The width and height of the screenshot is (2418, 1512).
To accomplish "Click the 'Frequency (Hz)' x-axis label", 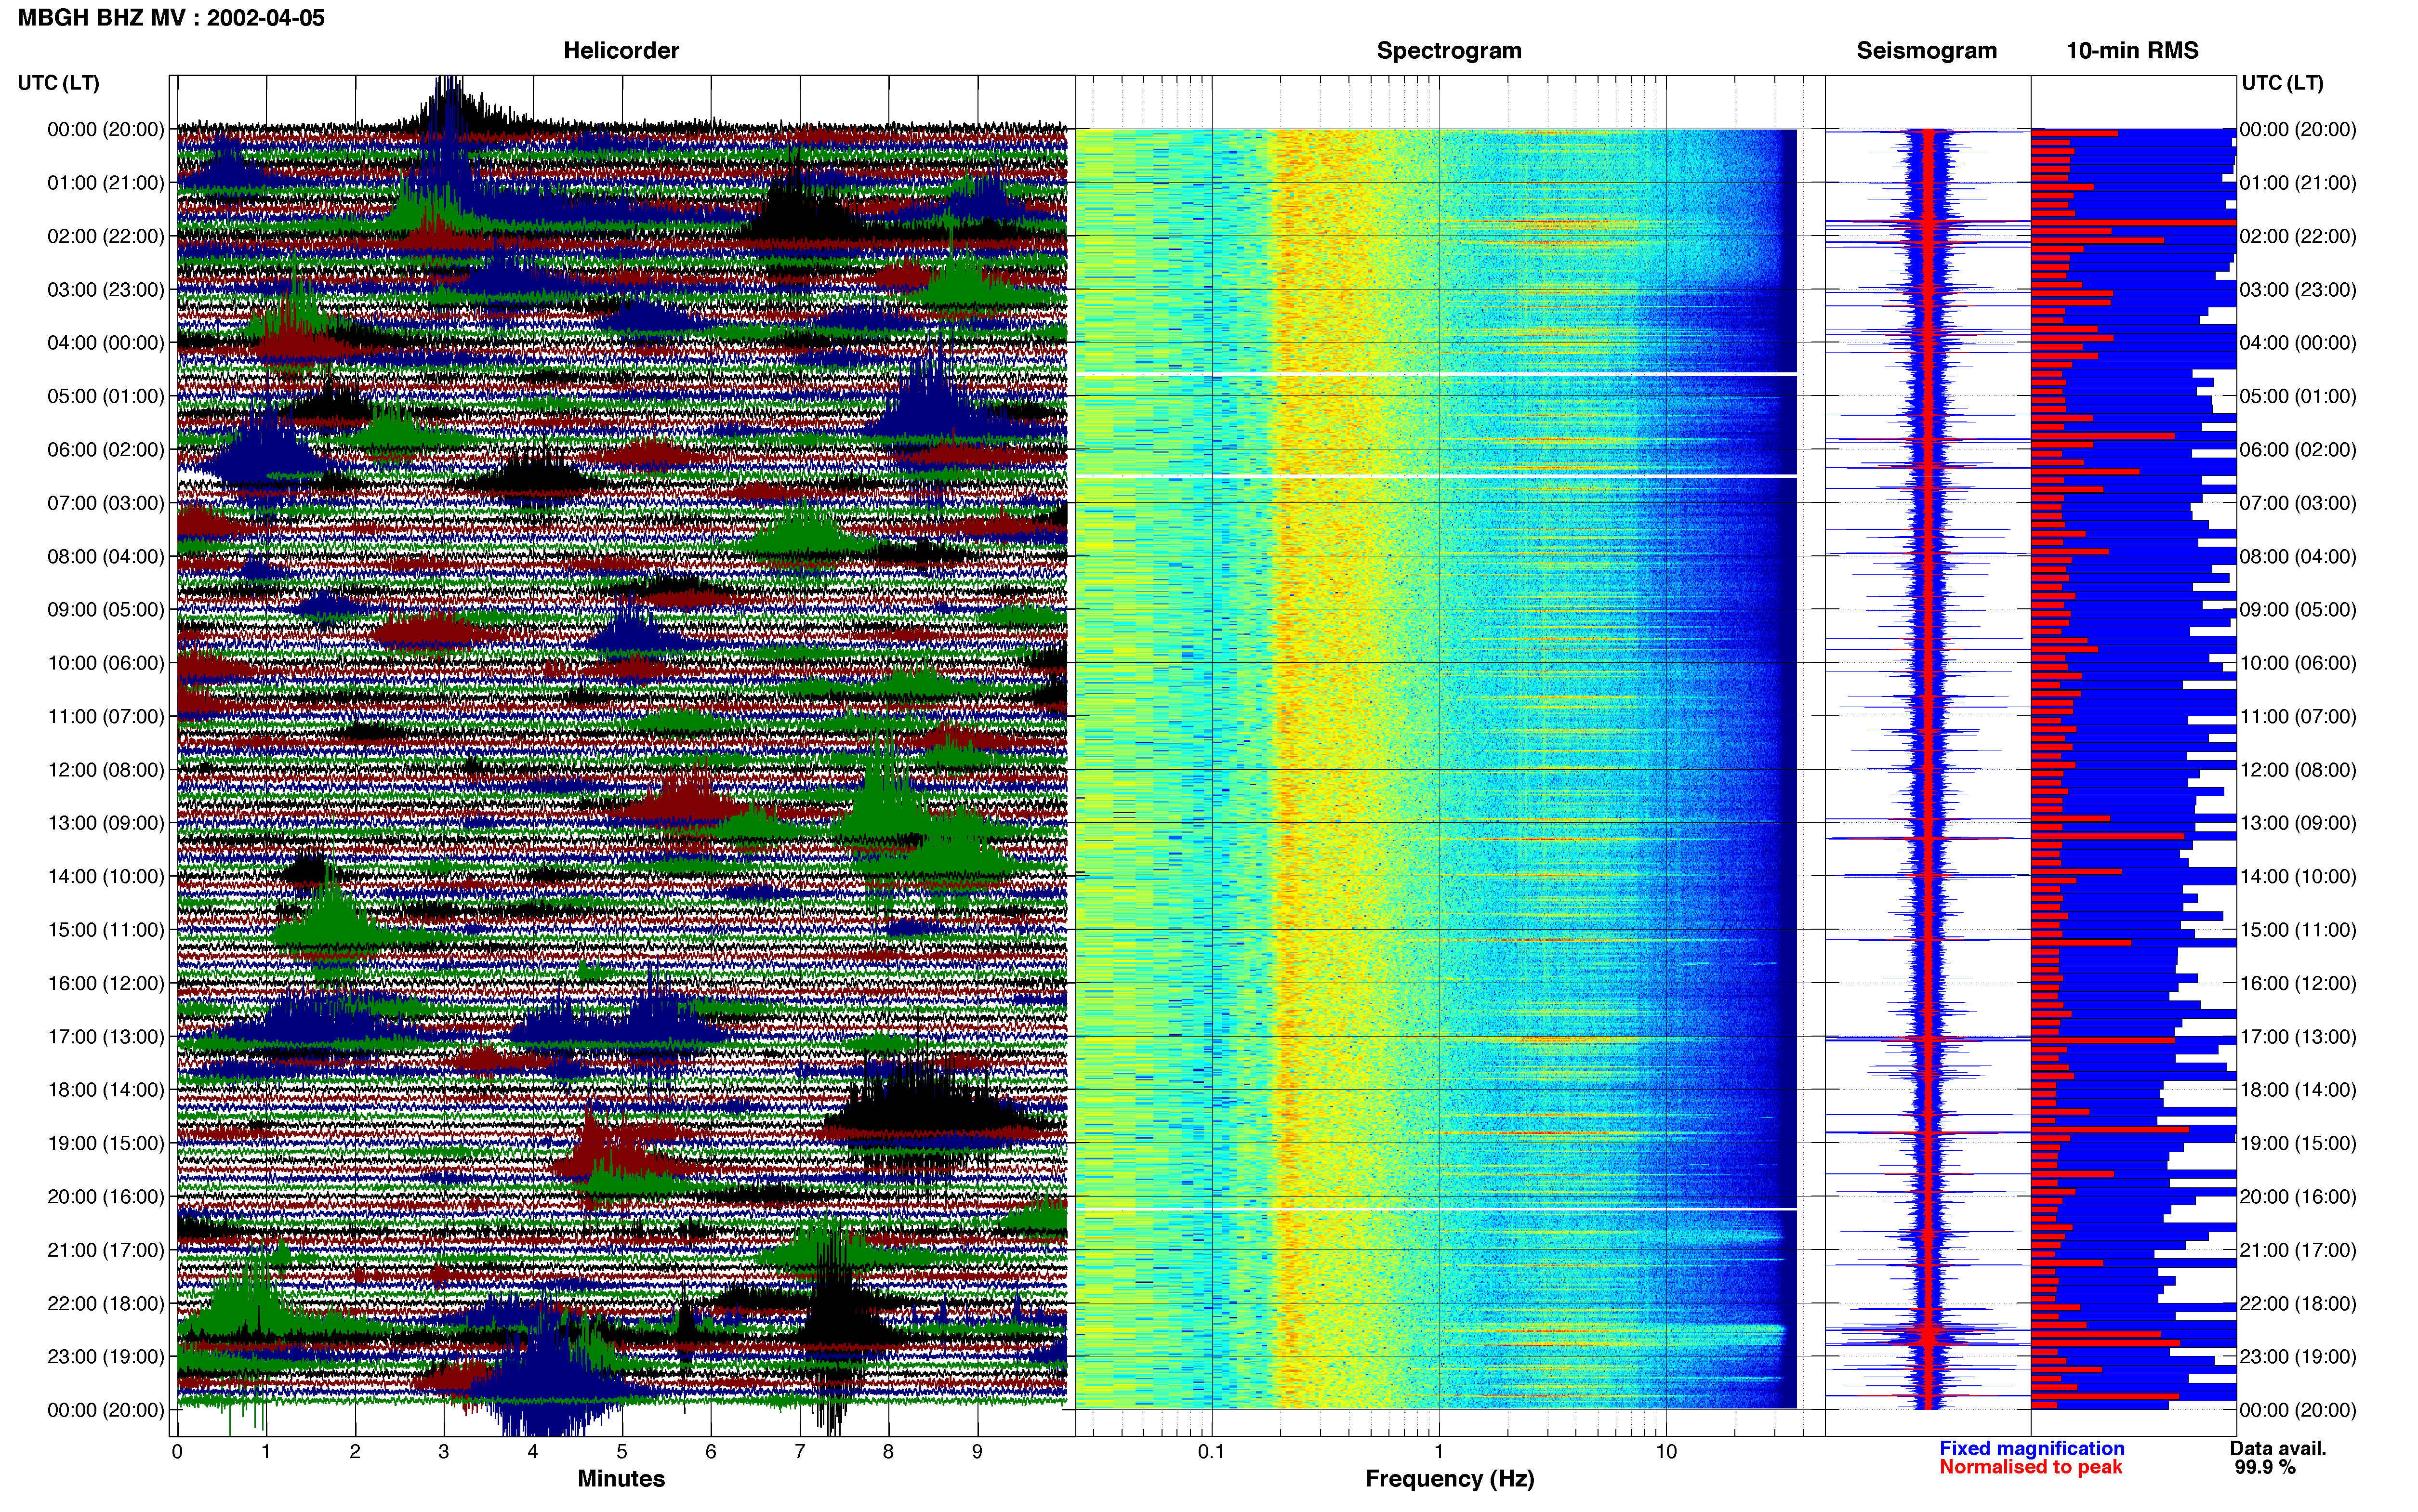I will pos(1449,1479).
